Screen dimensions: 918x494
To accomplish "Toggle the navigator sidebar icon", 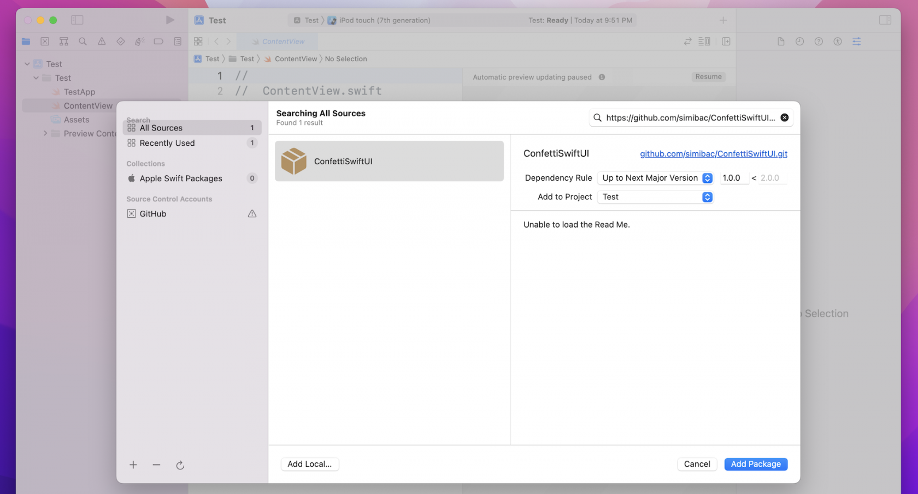I will pos(77,20).
